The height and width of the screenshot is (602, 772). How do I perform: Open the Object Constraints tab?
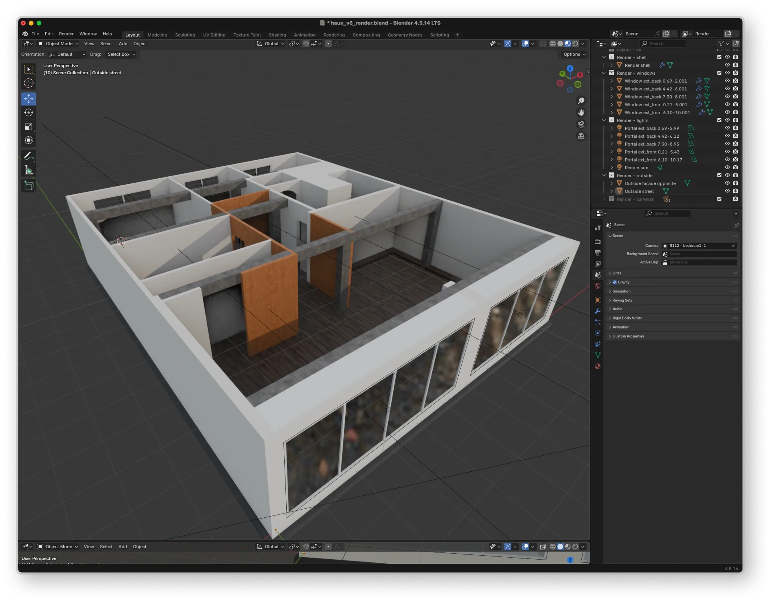click(598, 344)
